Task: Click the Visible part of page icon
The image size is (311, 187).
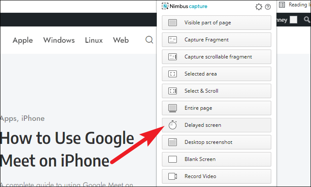Action: pyautogui.click(x=173, y=23)
